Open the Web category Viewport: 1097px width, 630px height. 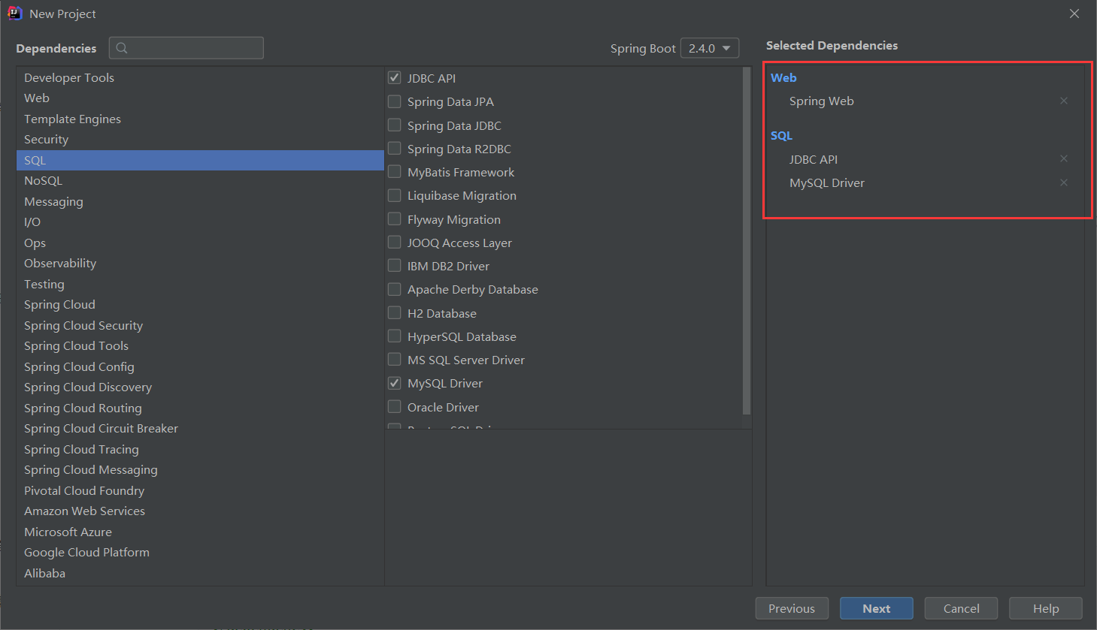tap(200, 98)
